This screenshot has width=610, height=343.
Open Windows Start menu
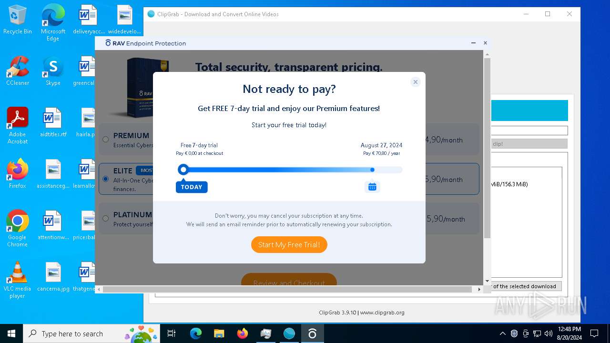click(x=11, y=333)
